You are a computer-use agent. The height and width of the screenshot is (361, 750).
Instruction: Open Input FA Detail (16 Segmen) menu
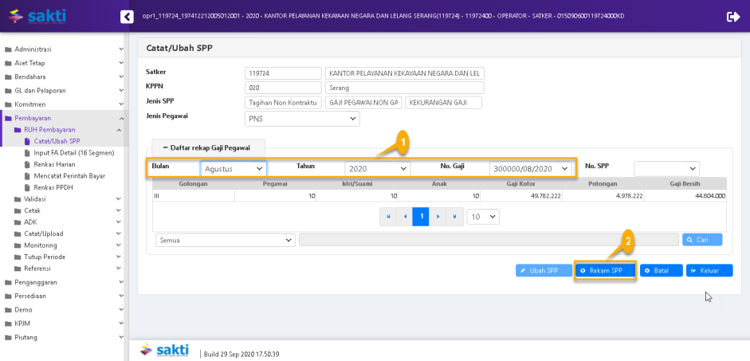pyautogui.click(x=73, y=152)
